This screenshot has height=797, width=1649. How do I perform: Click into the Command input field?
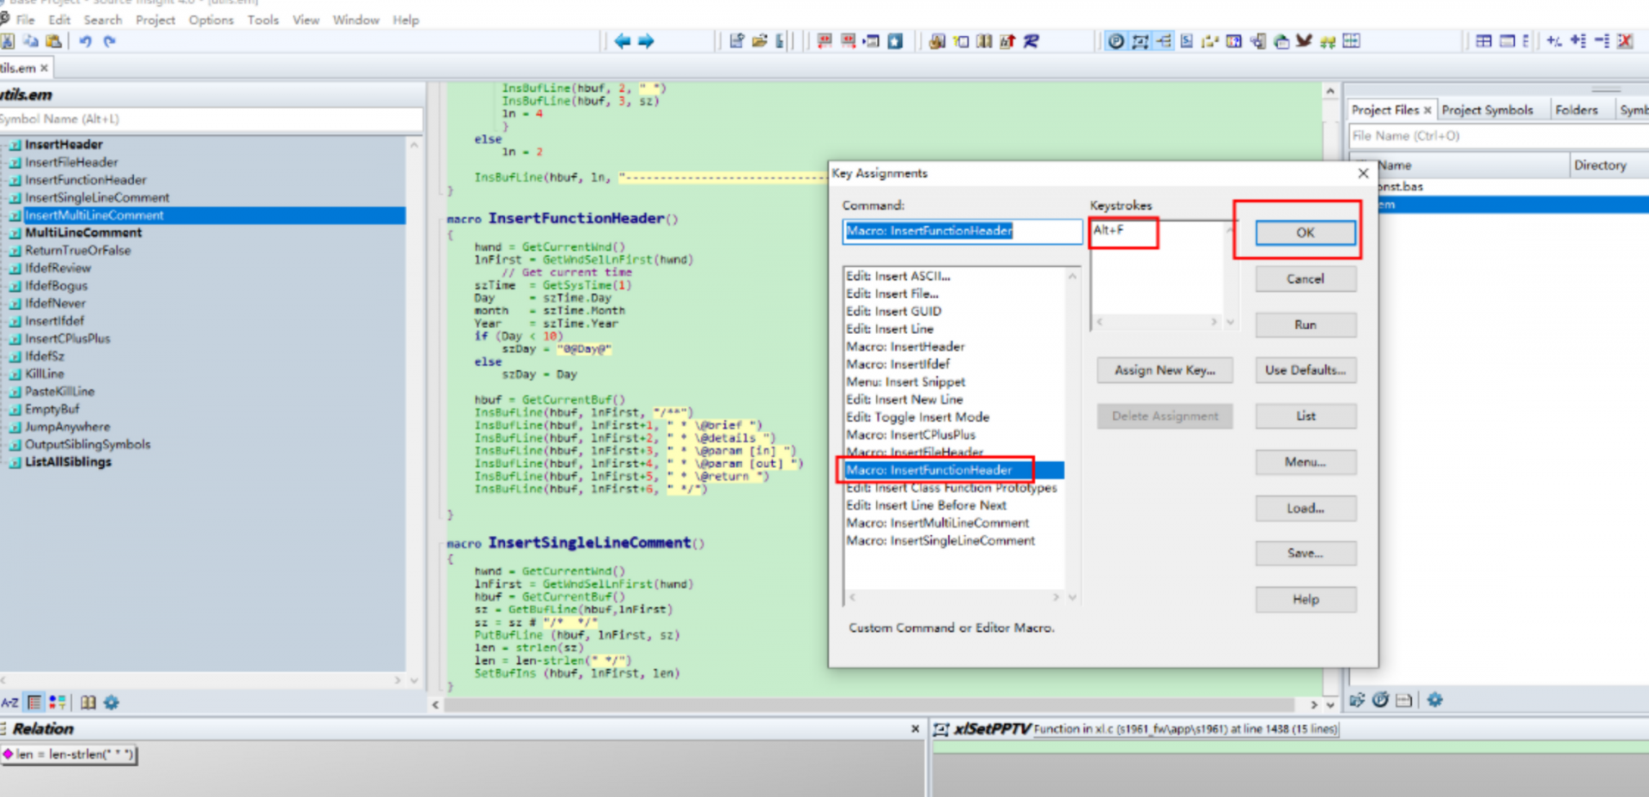pyautogui.click(x=962, y=231)
